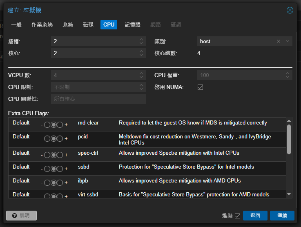Viewport: 301px width, 227px height.
Task: Click the 繼續 next button
Action: point(282,216)
